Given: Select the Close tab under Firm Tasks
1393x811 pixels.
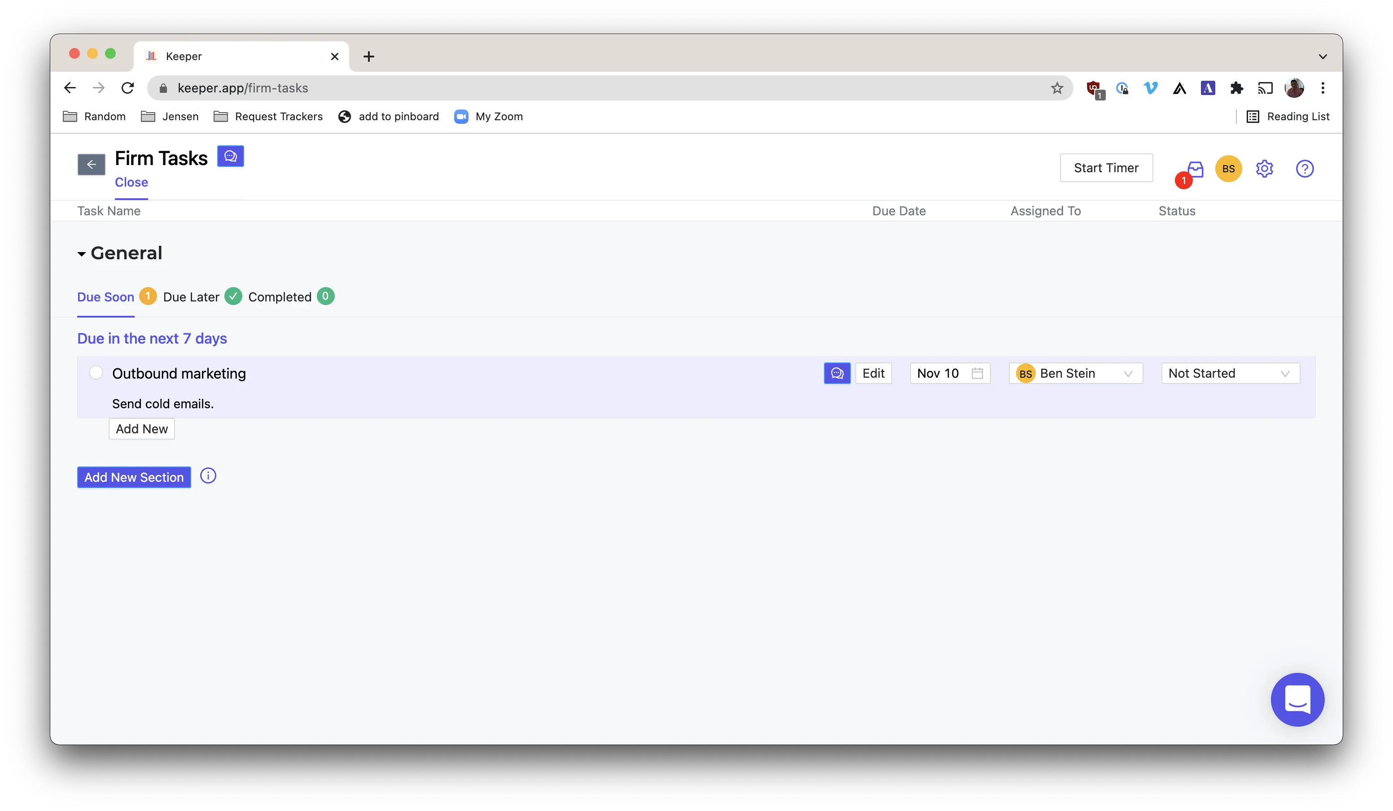Looking at the screenshot, I should click(x=131, y=182).
